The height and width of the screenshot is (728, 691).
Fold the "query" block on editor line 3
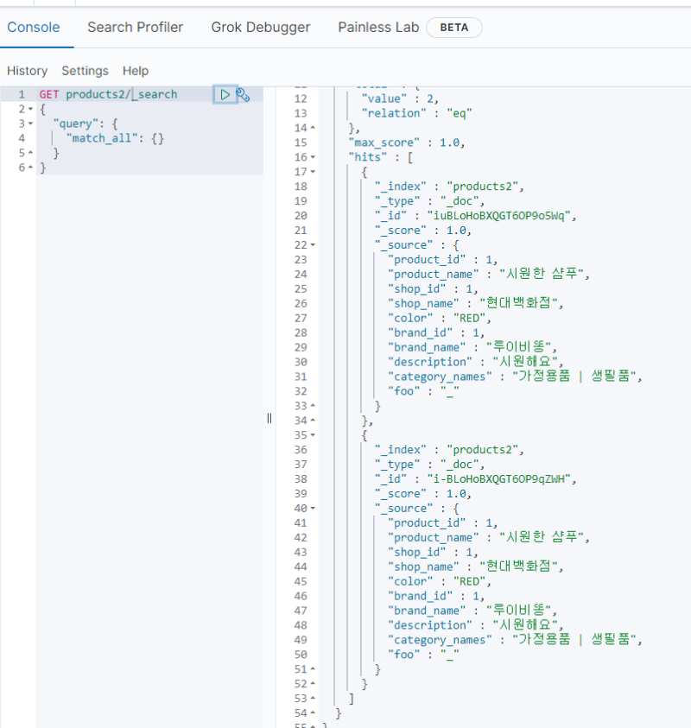pos(30,124)
